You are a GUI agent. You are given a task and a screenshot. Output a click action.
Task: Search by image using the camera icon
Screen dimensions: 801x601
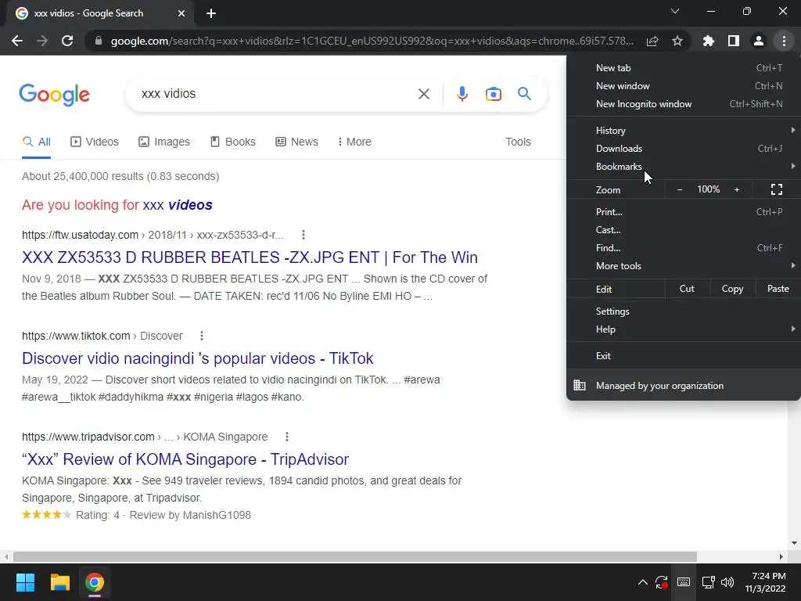point(494,94)
